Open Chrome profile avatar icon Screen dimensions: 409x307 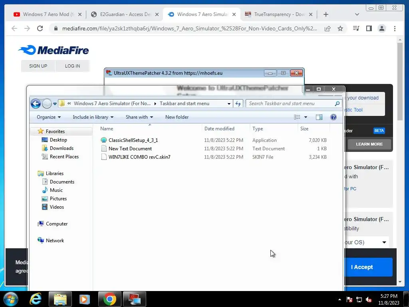382,28
